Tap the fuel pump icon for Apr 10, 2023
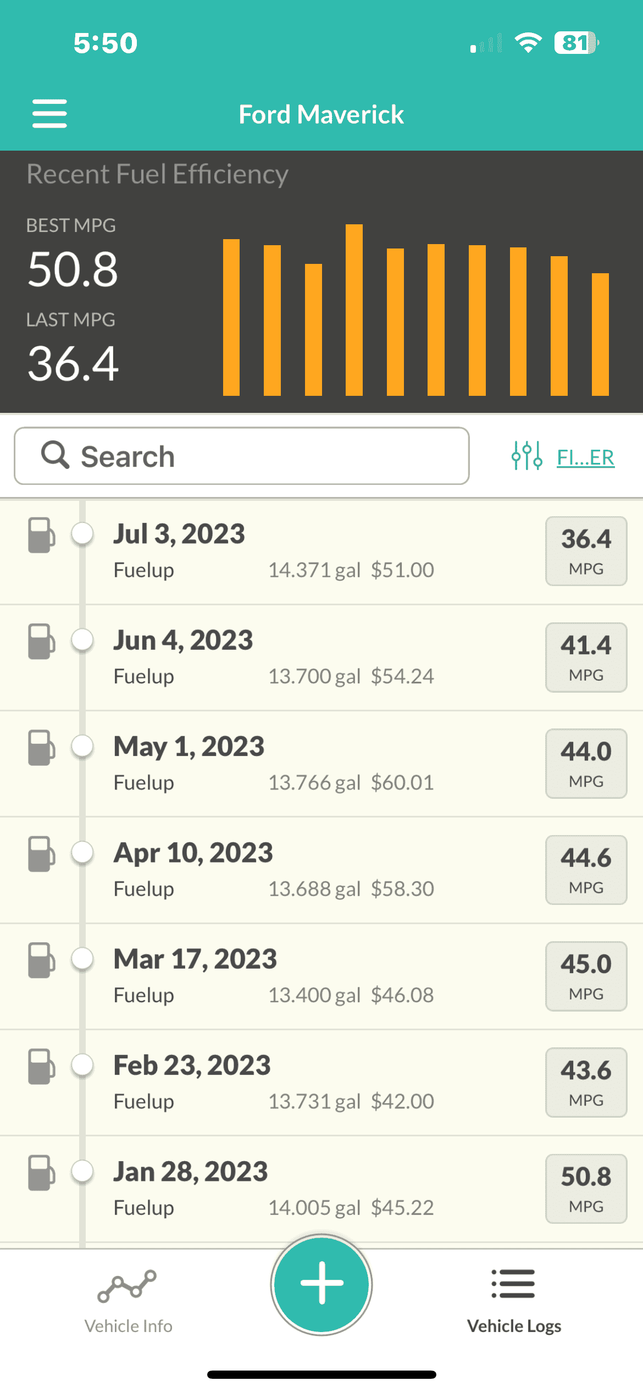The width and height of the screenshot is (643, 1392). click(42, 854)
